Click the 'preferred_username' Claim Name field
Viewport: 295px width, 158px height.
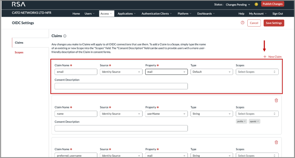coord(76,155)
